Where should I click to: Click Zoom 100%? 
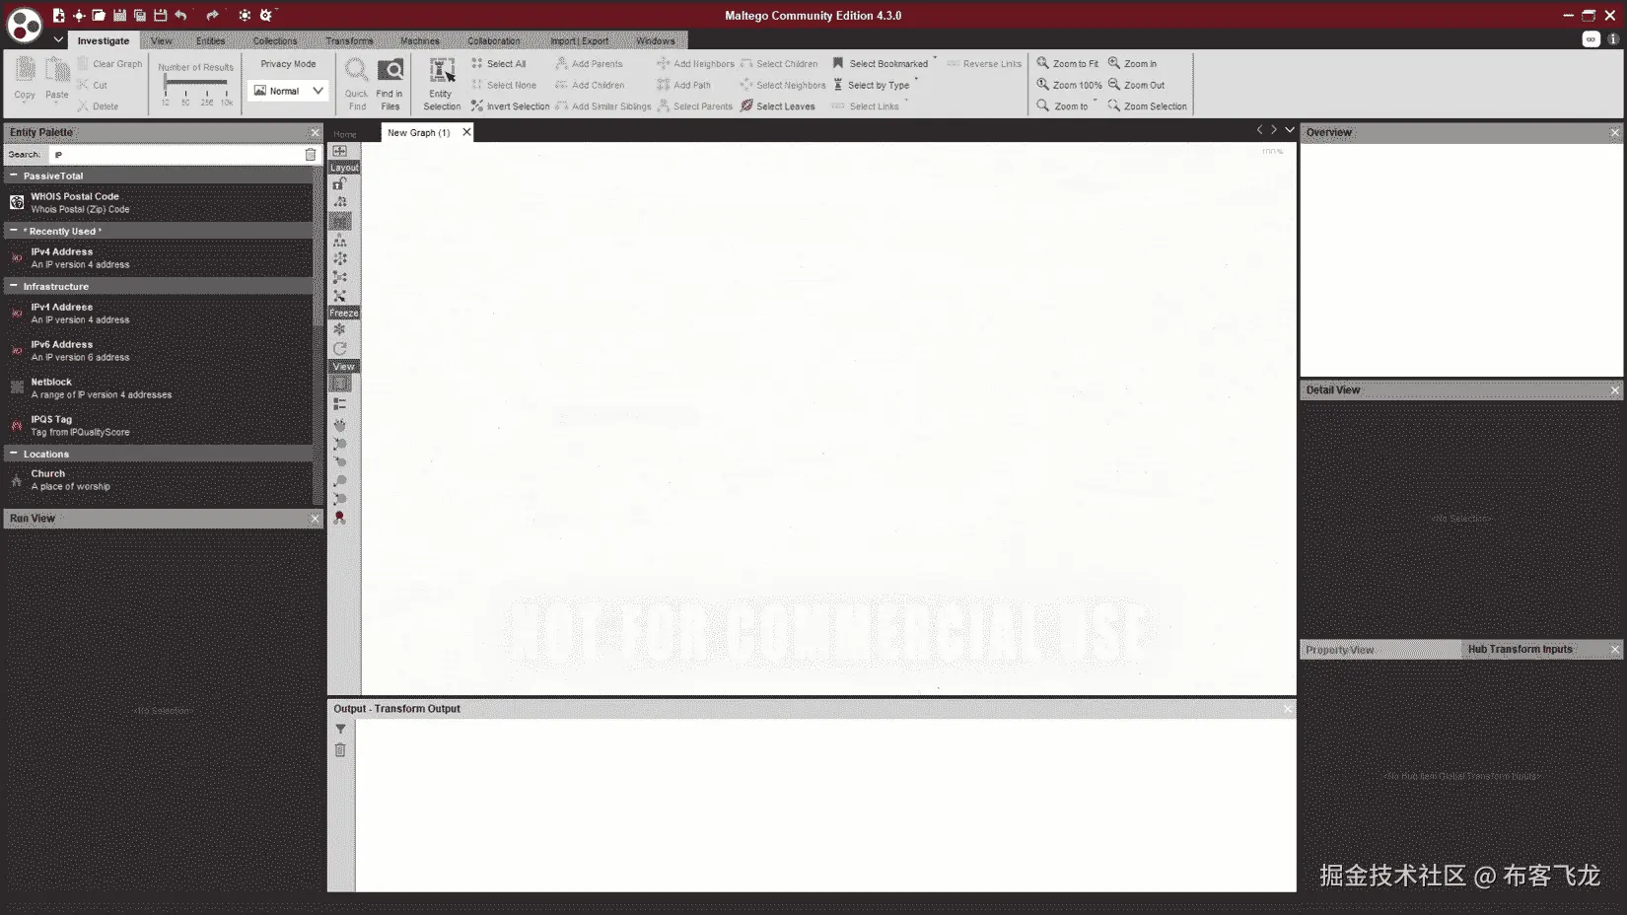1069,85
